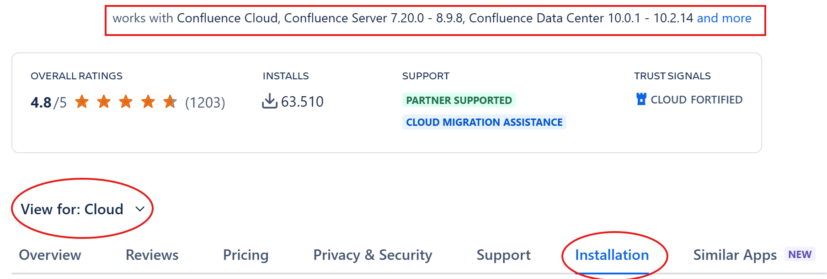Click the INSTALLS heading
The image size is (827, 279).
[x=286, y=76]
